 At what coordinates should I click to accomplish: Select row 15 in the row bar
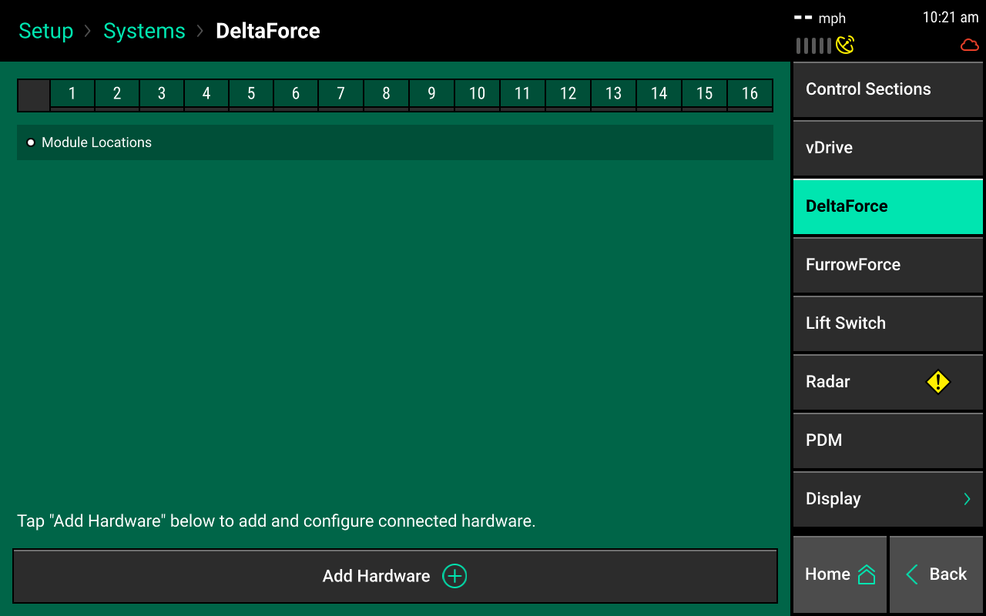point(705,94)
